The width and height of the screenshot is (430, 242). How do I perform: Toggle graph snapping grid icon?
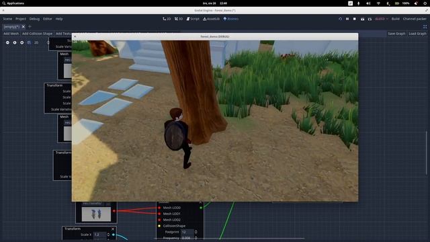29,42
